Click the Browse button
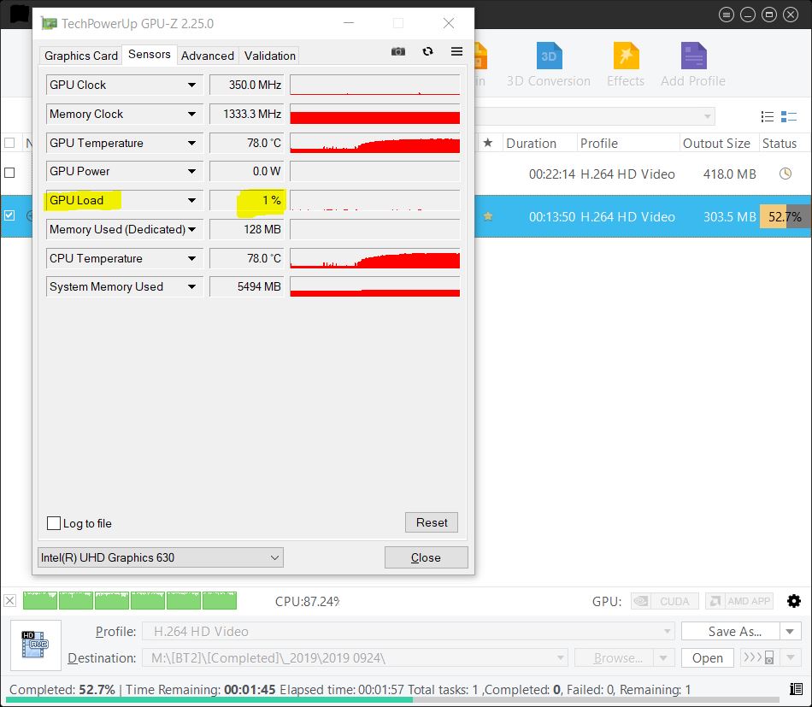Screen dimensions: 812x707 coord(614,657)
